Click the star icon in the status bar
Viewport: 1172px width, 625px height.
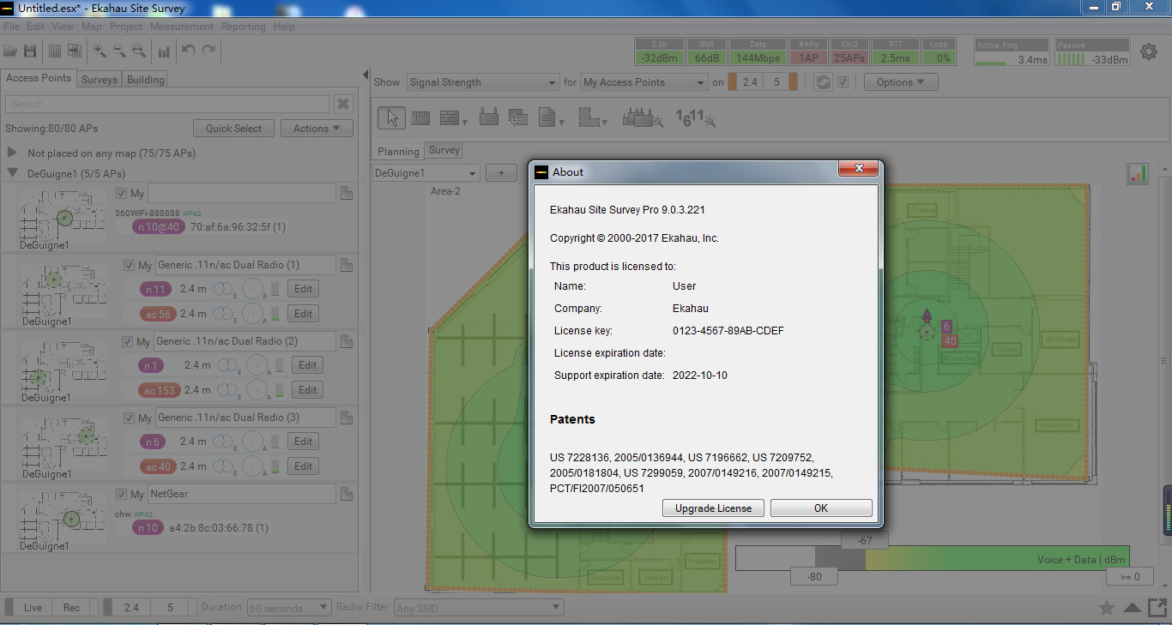tap(1107, 608)
